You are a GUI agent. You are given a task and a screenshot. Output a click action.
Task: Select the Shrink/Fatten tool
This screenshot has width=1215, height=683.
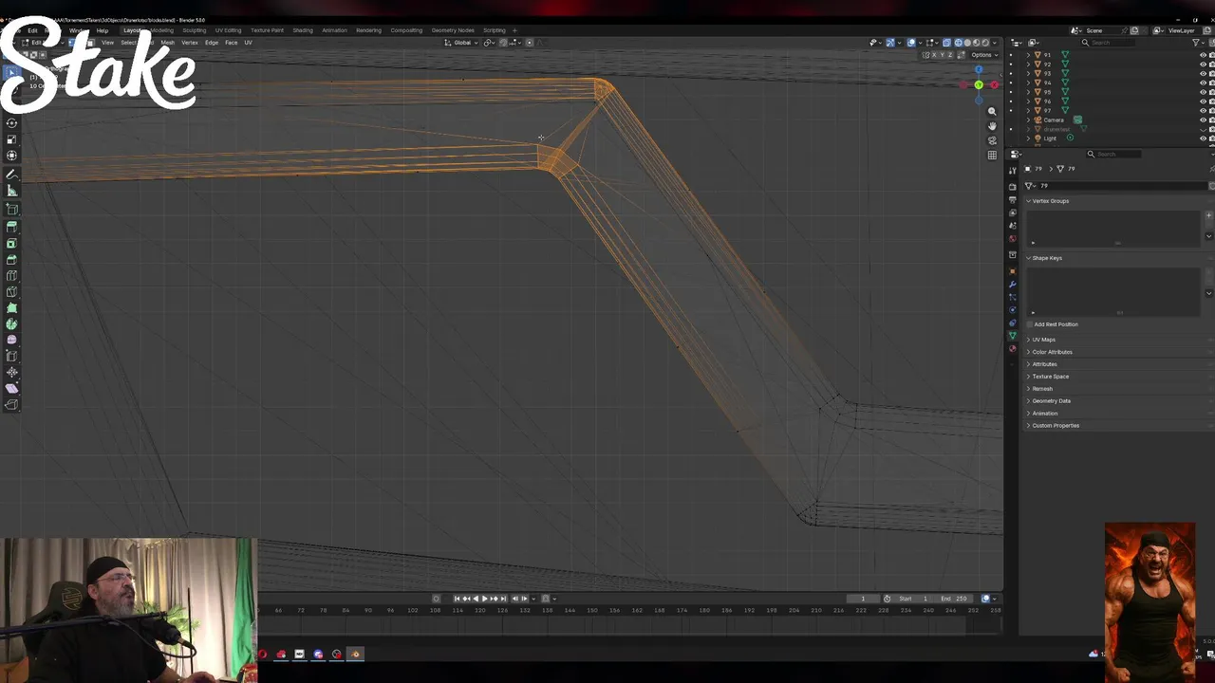[11, 372]
